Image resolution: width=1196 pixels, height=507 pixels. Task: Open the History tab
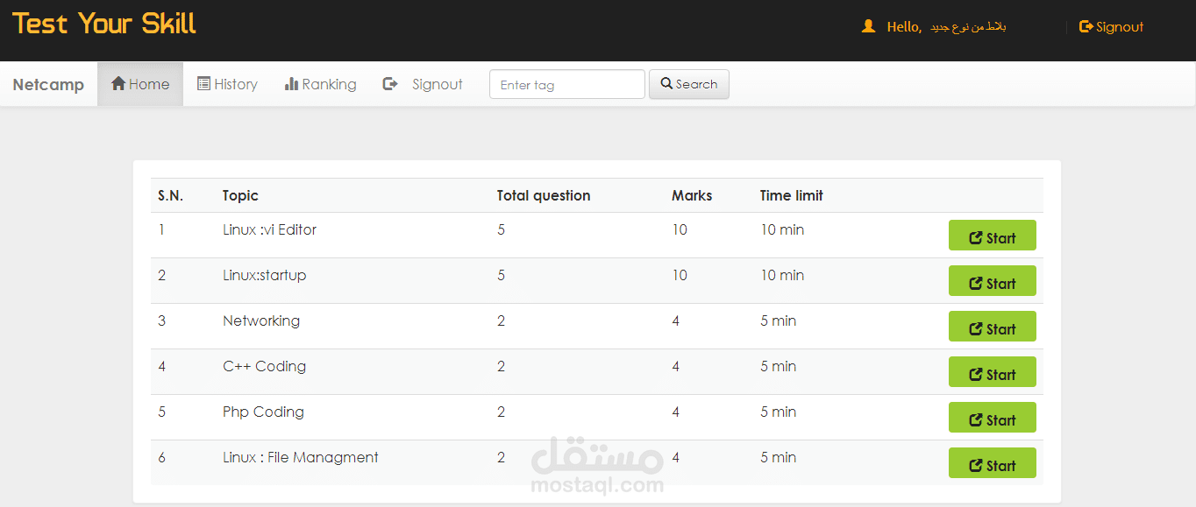pos(227,84)
